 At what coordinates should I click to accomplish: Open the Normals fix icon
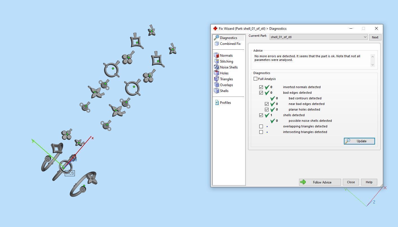click(x=216, y=56)
